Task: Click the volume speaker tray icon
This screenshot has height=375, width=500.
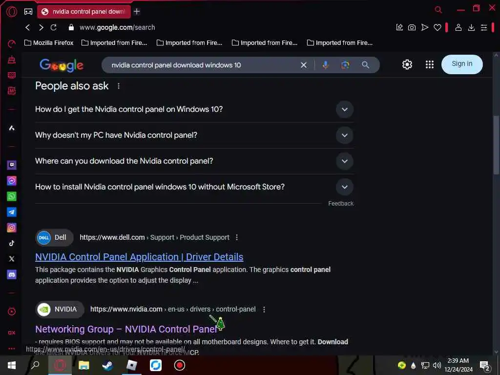Action: (437, 365)
